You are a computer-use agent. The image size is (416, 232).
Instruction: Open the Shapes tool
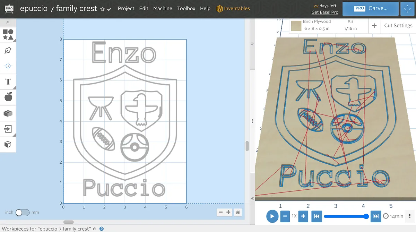point(8,34)
